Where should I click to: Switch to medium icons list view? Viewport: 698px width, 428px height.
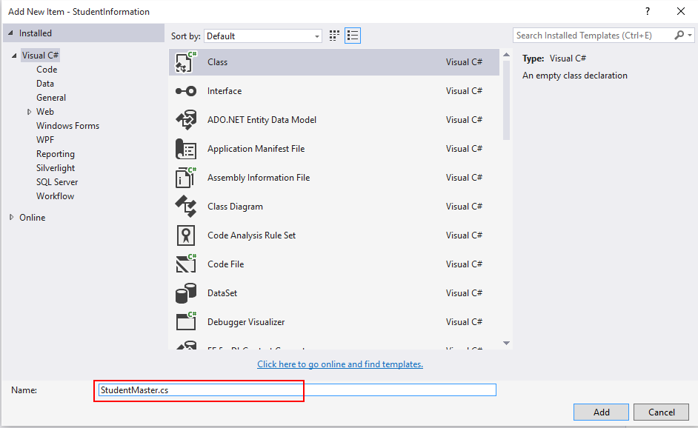[353, 36]
